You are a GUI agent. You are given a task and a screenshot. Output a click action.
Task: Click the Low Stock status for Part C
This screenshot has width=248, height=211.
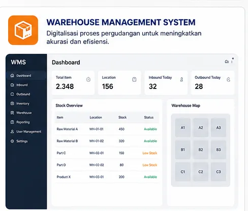(x=150, y=153)
